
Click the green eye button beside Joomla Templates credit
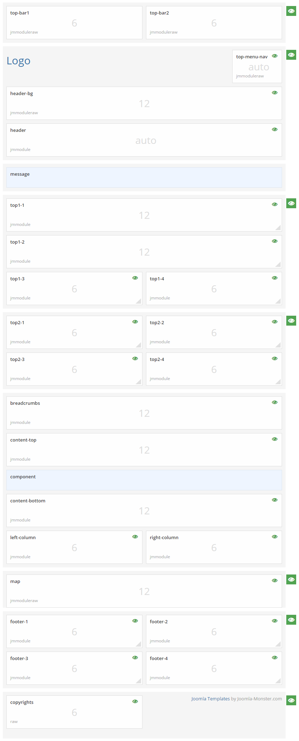291,700
